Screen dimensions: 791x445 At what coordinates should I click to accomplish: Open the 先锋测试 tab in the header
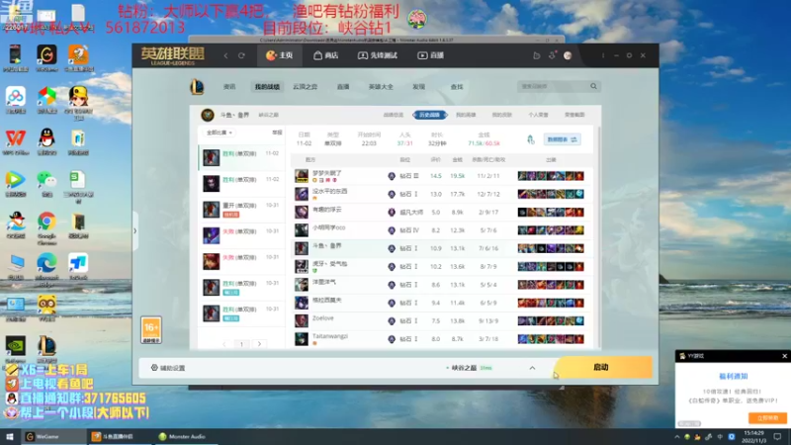pyautogui.click(x=378, y=55)
